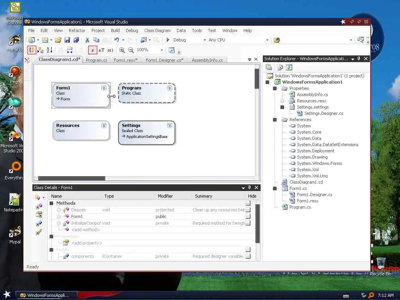Click the Adjust Shapes Width icon
400x300 pixels.
70,50
